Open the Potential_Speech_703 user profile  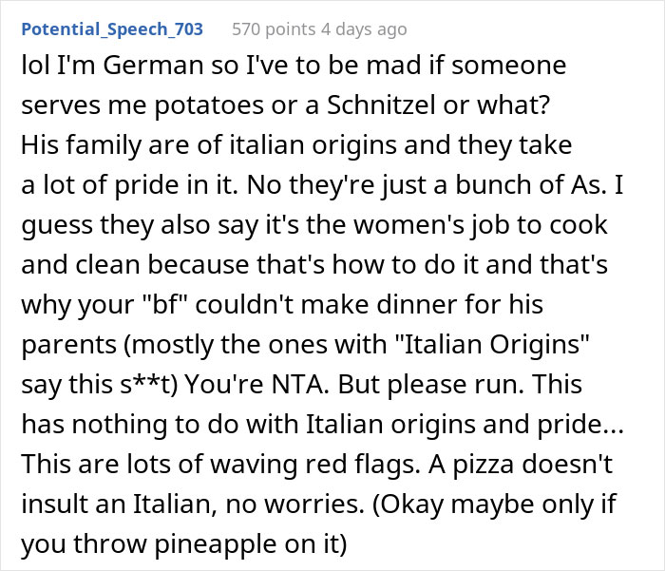pyautogui.click(x=112, y=29)
